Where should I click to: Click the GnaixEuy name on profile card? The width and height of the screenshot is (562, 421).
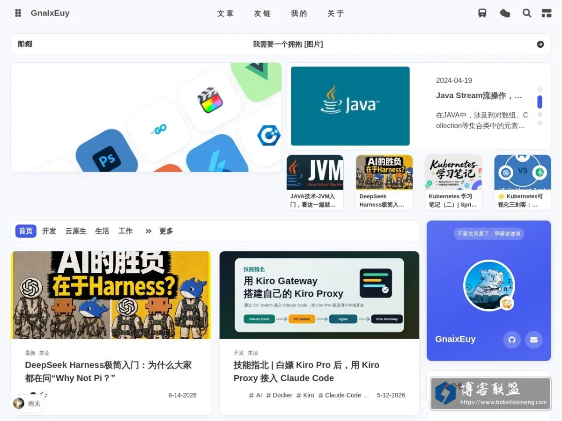(x=455, y=339)
